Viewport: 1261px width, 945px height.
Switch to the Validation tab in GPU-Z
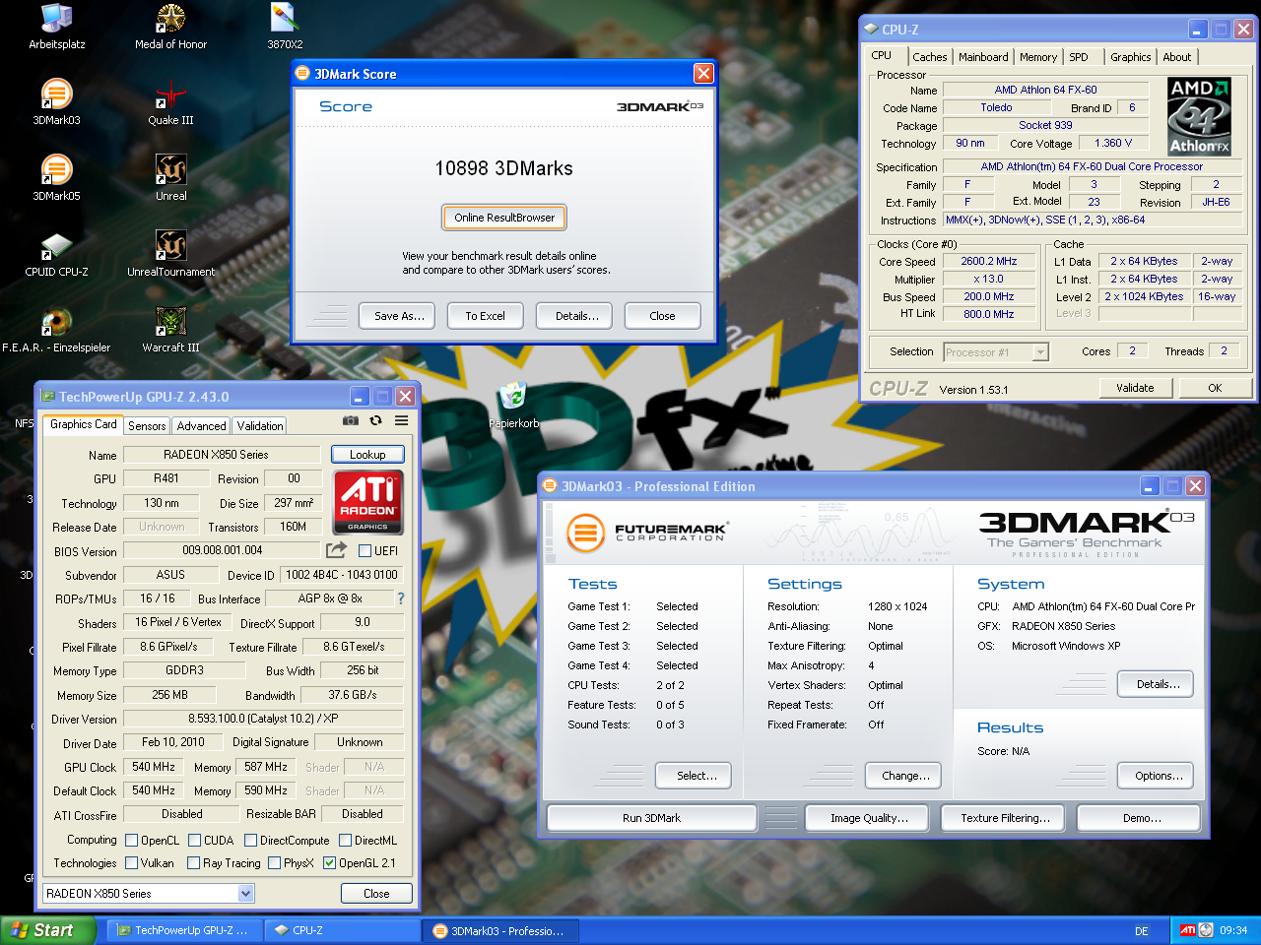tap(260, 426)
